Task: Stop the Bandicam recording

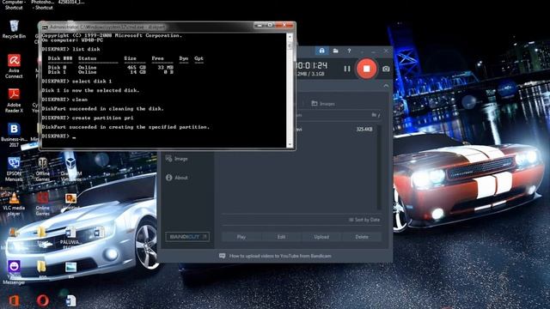Action: pos(367,69)
